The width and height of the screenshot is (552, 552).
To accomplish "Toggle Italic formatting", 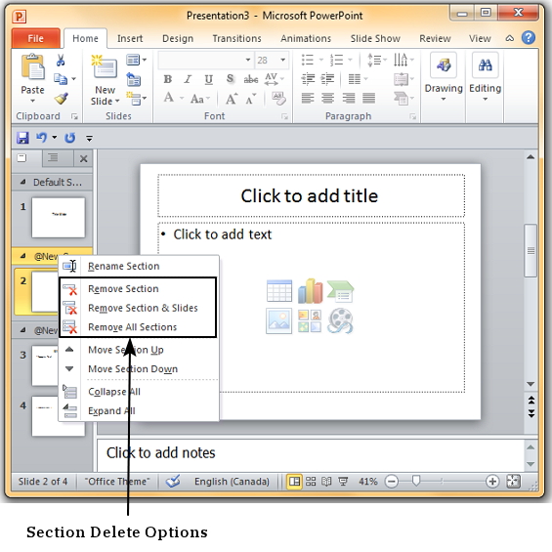I will pos(188,79).
